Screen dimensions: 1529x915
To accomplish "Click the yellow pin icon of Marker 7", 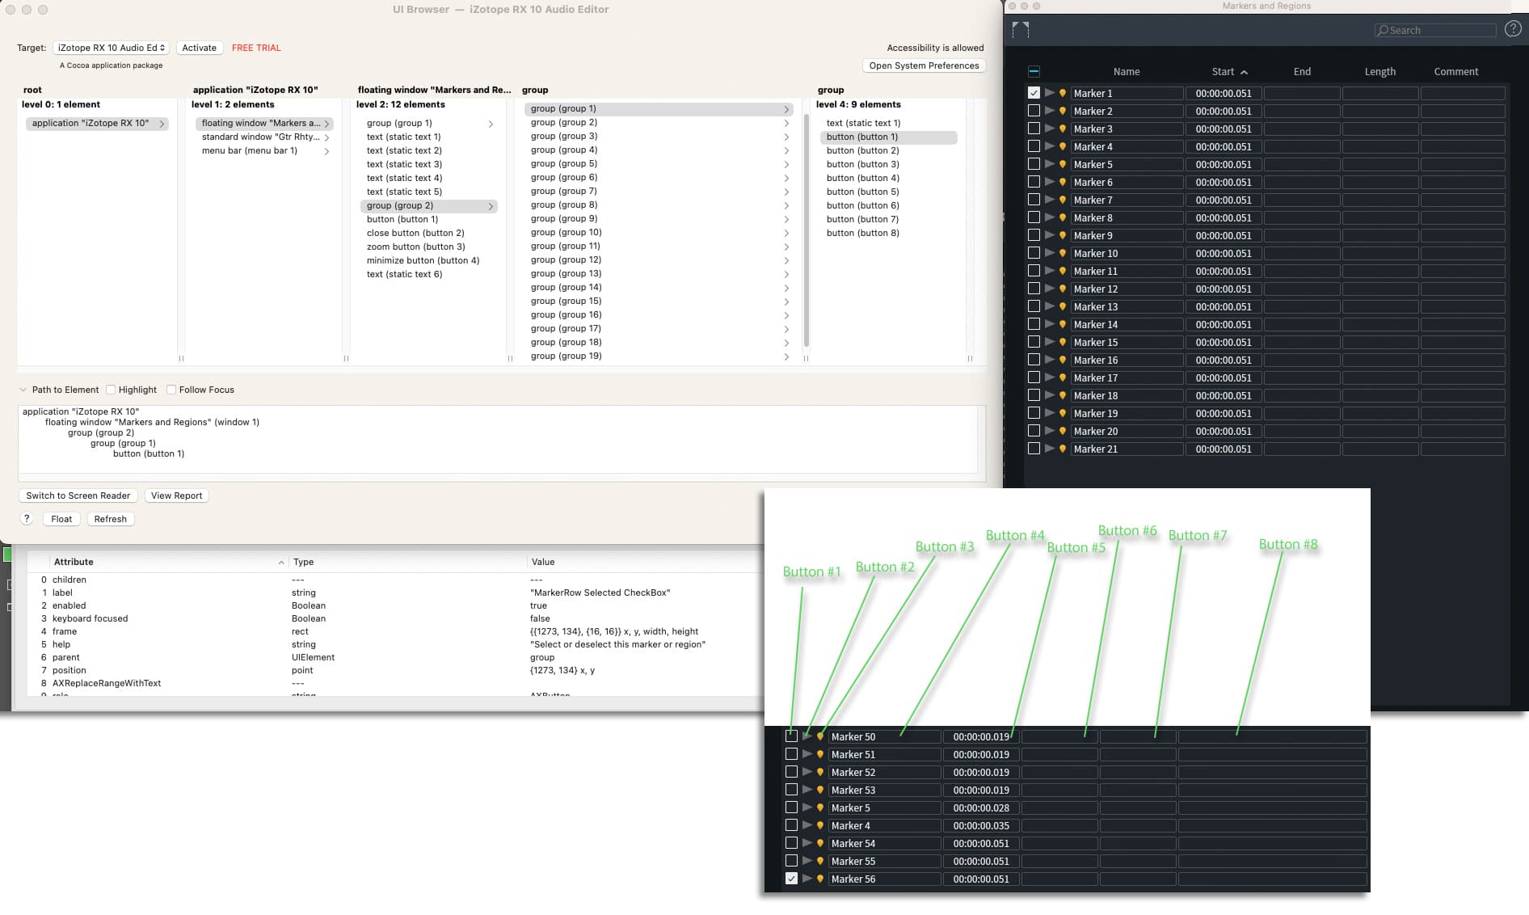I will [1063, 200].
